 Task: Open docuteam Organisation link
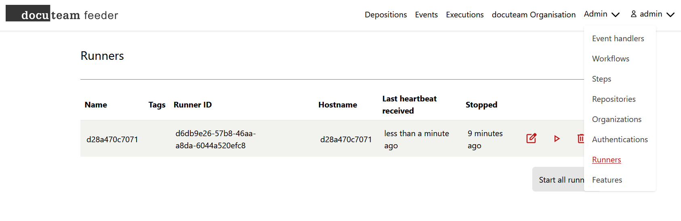(x=533, y=15)
